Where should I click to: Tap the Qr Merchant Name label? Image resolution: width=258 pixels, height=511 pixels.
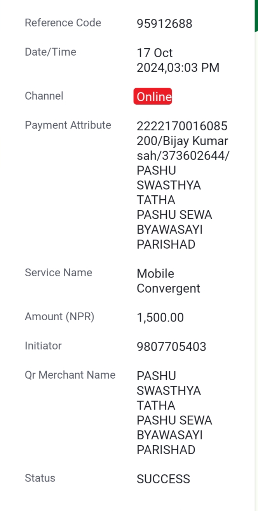pos(70,375)
